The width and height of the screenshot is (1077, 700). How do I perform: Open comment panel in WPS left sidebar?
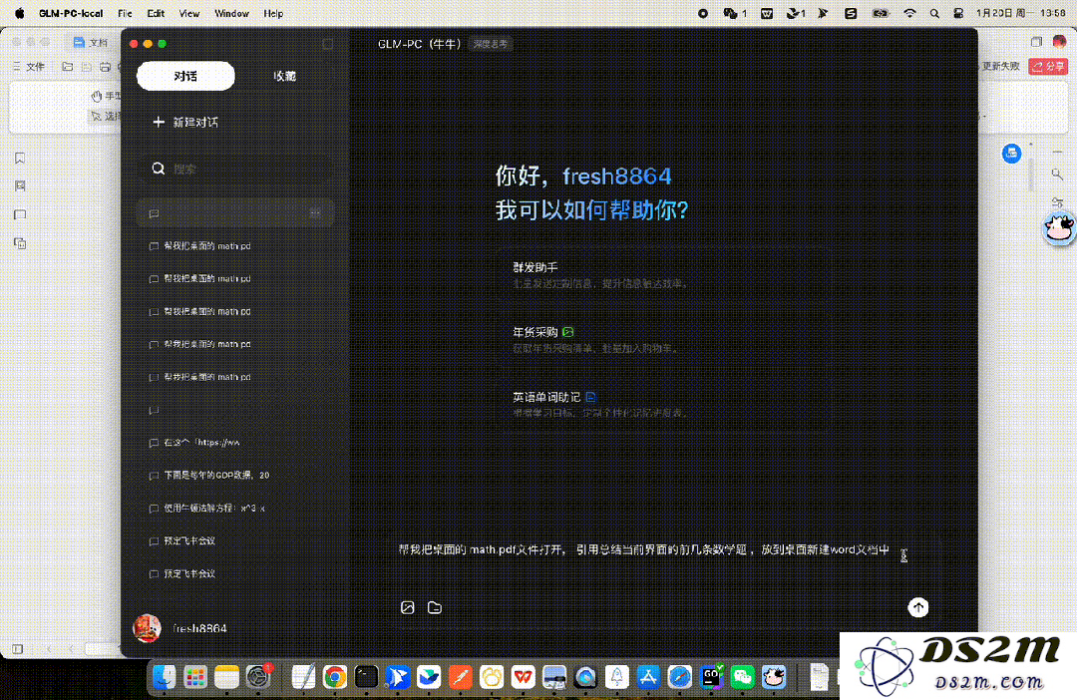pos(20,214)
